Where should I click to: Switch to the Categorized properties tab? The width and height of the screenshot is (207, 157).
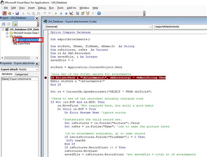tap(21, 74)
